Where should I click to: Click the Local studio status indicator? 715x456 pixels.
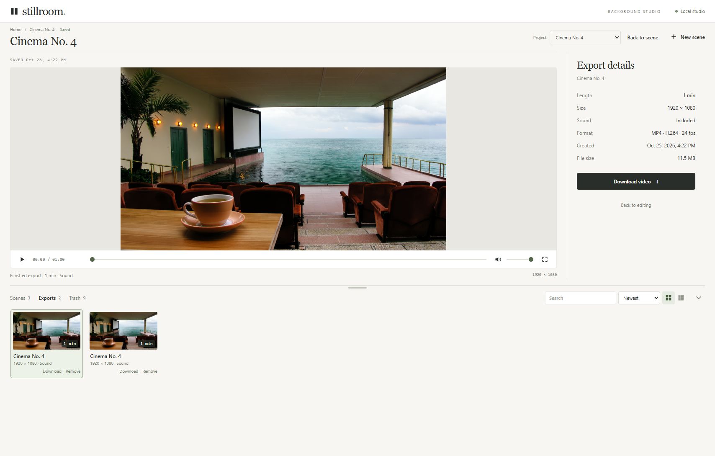tap(690, 11)
